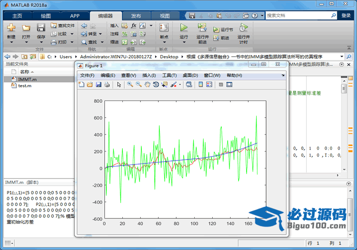357x250 pixels.
Task: Click the green Run (运行) icon
Action: click(184, 27)
